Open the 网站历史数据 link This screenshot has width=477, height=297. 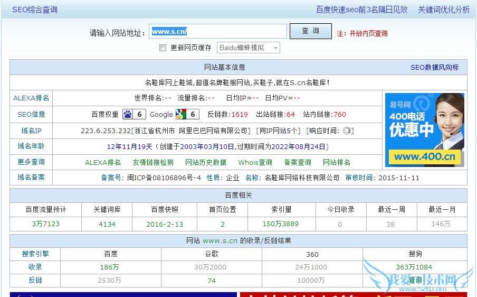tap(205, 162)
